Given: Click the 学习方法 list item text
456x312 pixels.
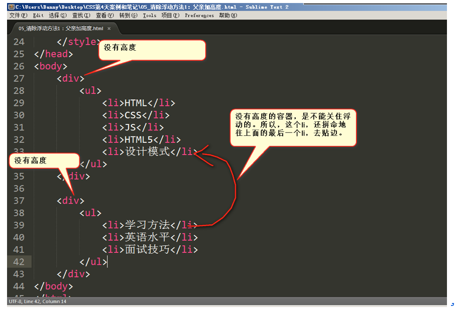Looking at the screenshot, I should point(148,225).
